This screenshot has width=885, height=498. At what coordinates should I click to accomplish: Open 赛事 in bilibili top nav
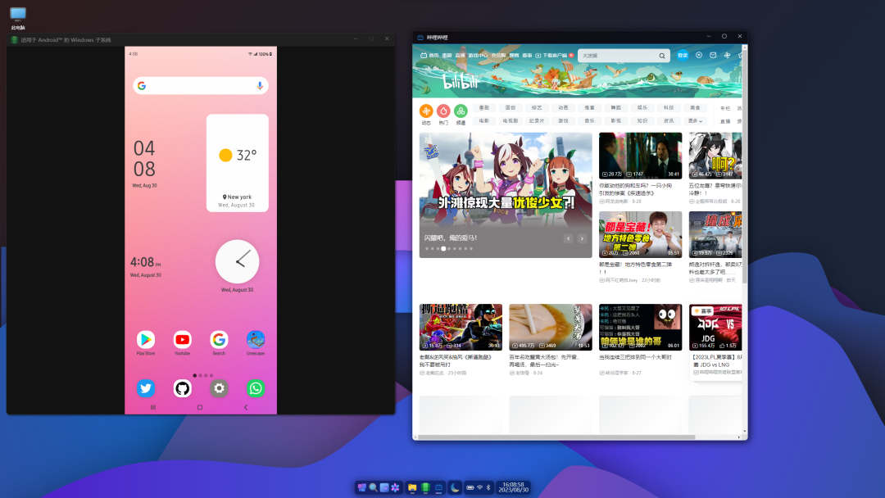(527, 55)
